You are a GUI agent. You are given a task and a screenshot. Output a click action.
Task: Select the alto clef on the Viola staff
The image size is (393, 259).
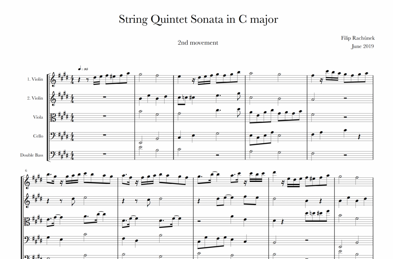(x=54, y=117)
